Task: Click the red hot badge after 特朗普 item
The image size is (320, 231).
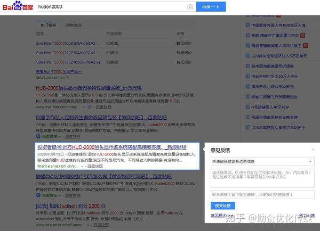Action: [x=305, y=45]
